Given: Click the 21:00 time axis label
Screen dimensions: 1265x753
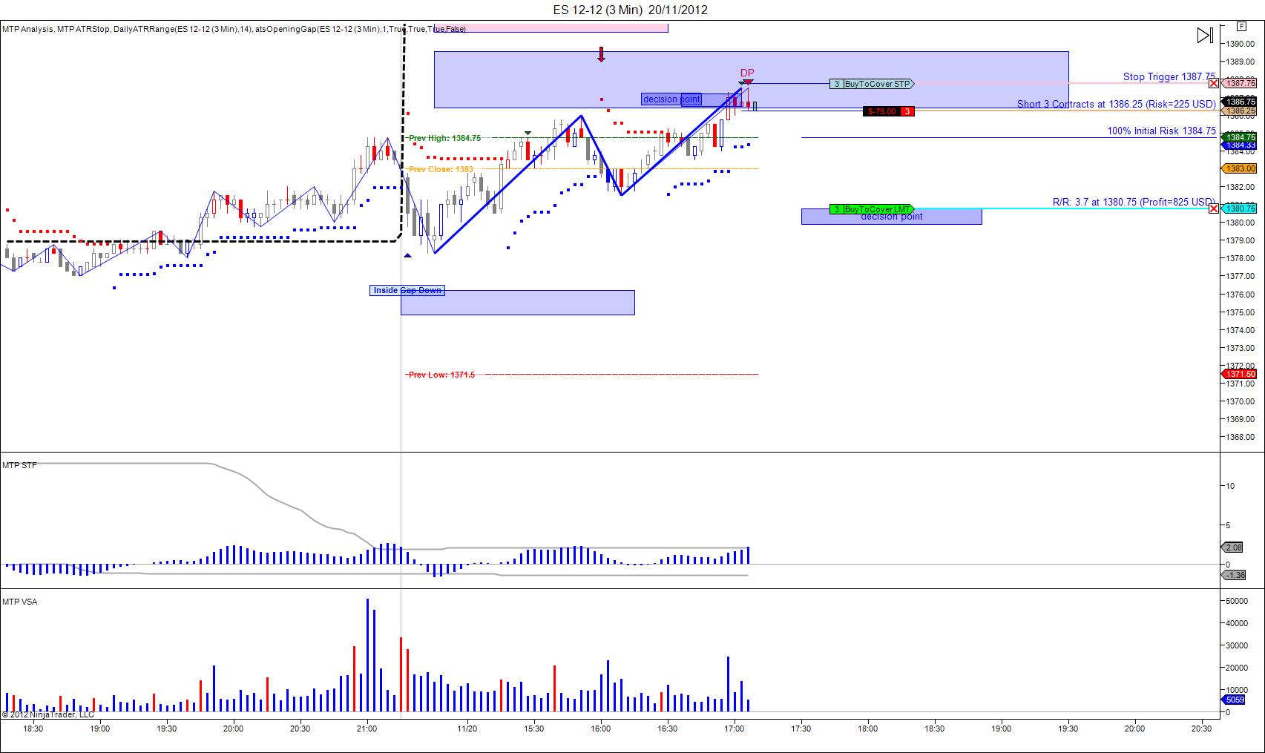Looking at the screenshot, I should pyautogui.click(x=367, y=729).
